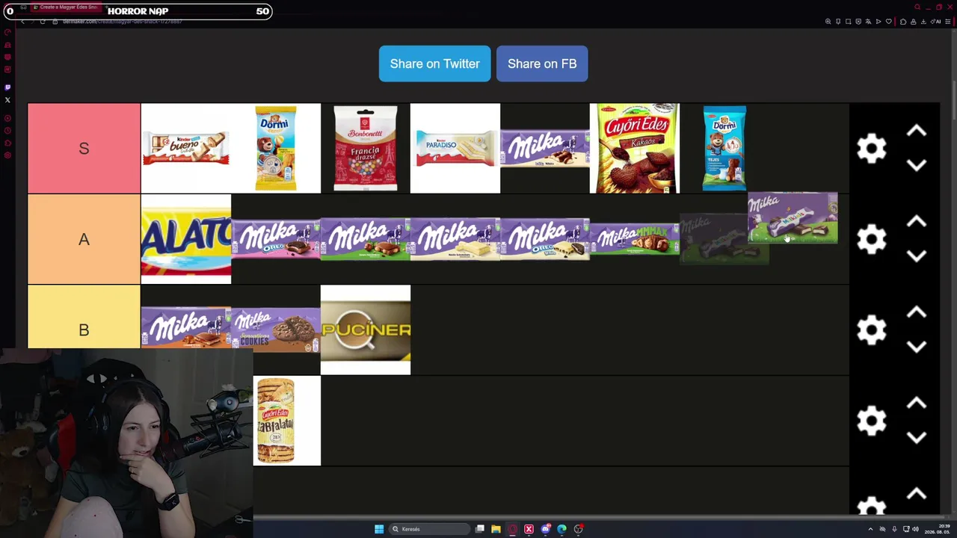Move A tier row up
This screenshot has height=538, width=957.
pos(917,222)
